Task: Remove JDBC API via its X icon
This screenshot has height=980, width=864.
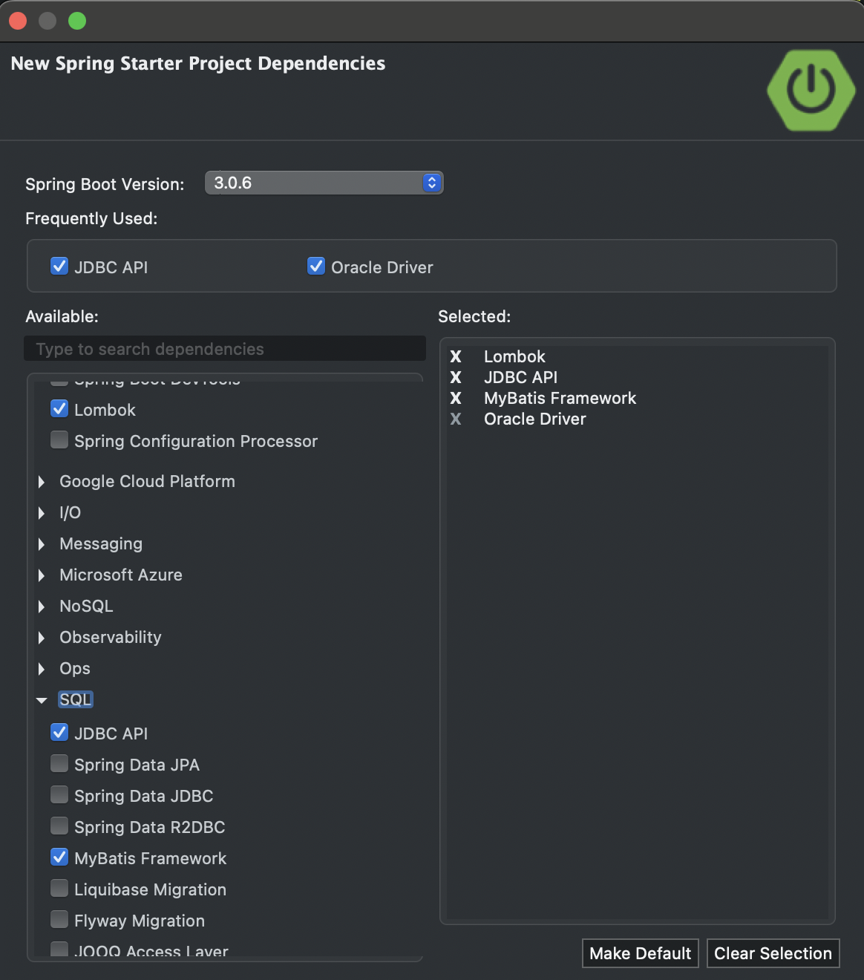Action: 456,378
